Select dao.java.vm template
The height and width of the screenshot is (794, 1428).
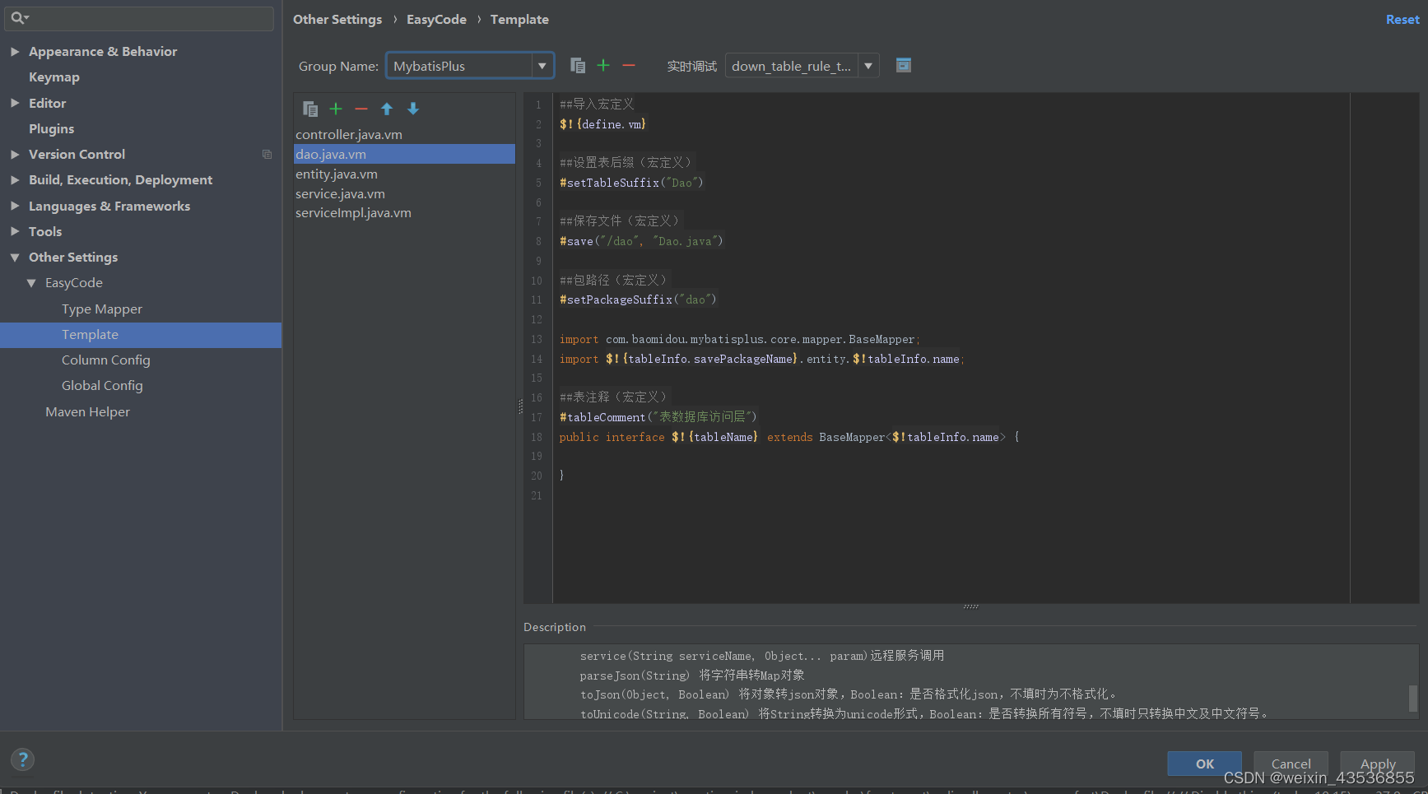tap(404, 154)
